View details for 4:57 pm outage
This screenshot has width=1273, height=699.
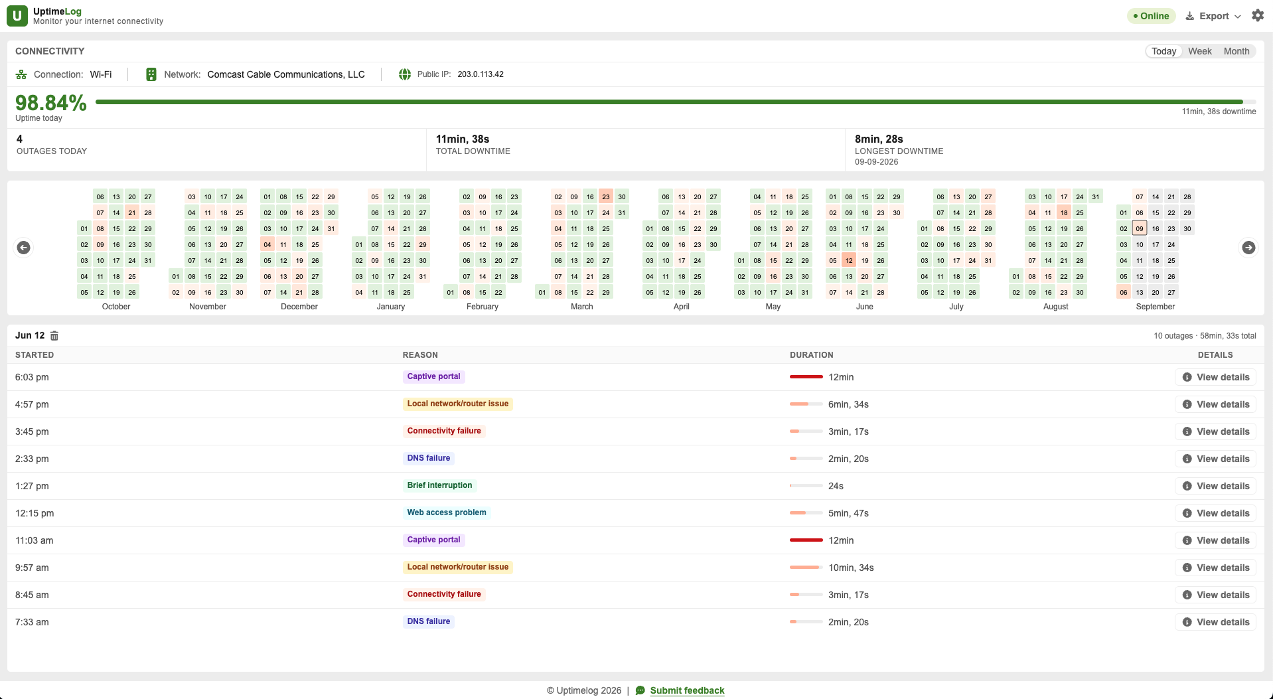point(1215,404)
